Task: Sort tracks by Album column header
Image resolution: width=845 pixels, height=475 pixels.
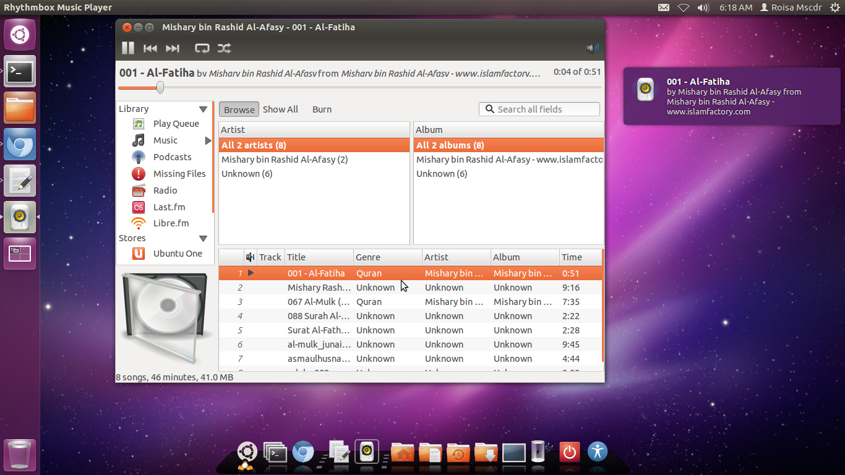Action: (x=525, y=257)
